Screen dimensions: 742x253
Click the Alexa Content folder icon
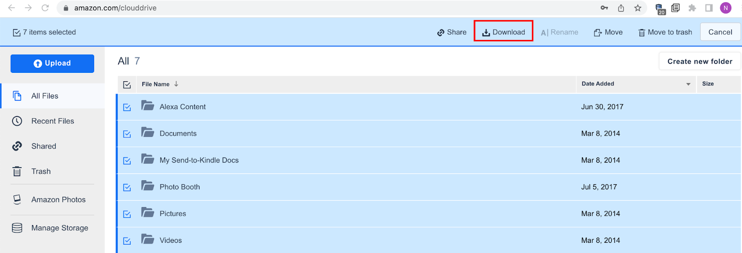[x=148, y=105]
